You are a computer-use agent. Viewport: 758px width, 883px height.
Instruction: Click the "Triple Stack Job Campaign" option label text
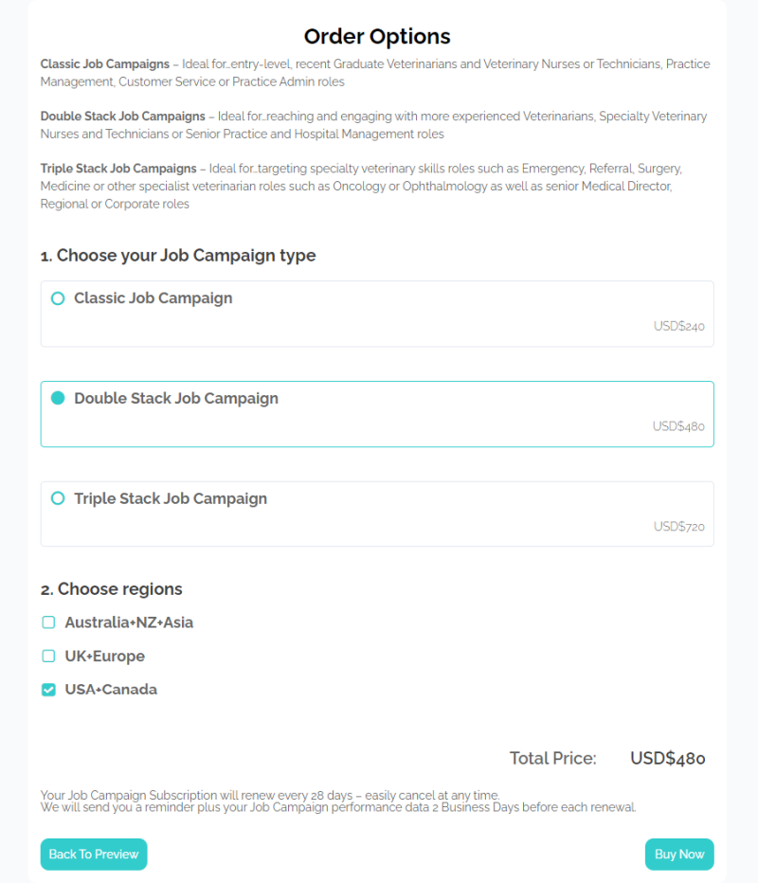click(171, 498)
